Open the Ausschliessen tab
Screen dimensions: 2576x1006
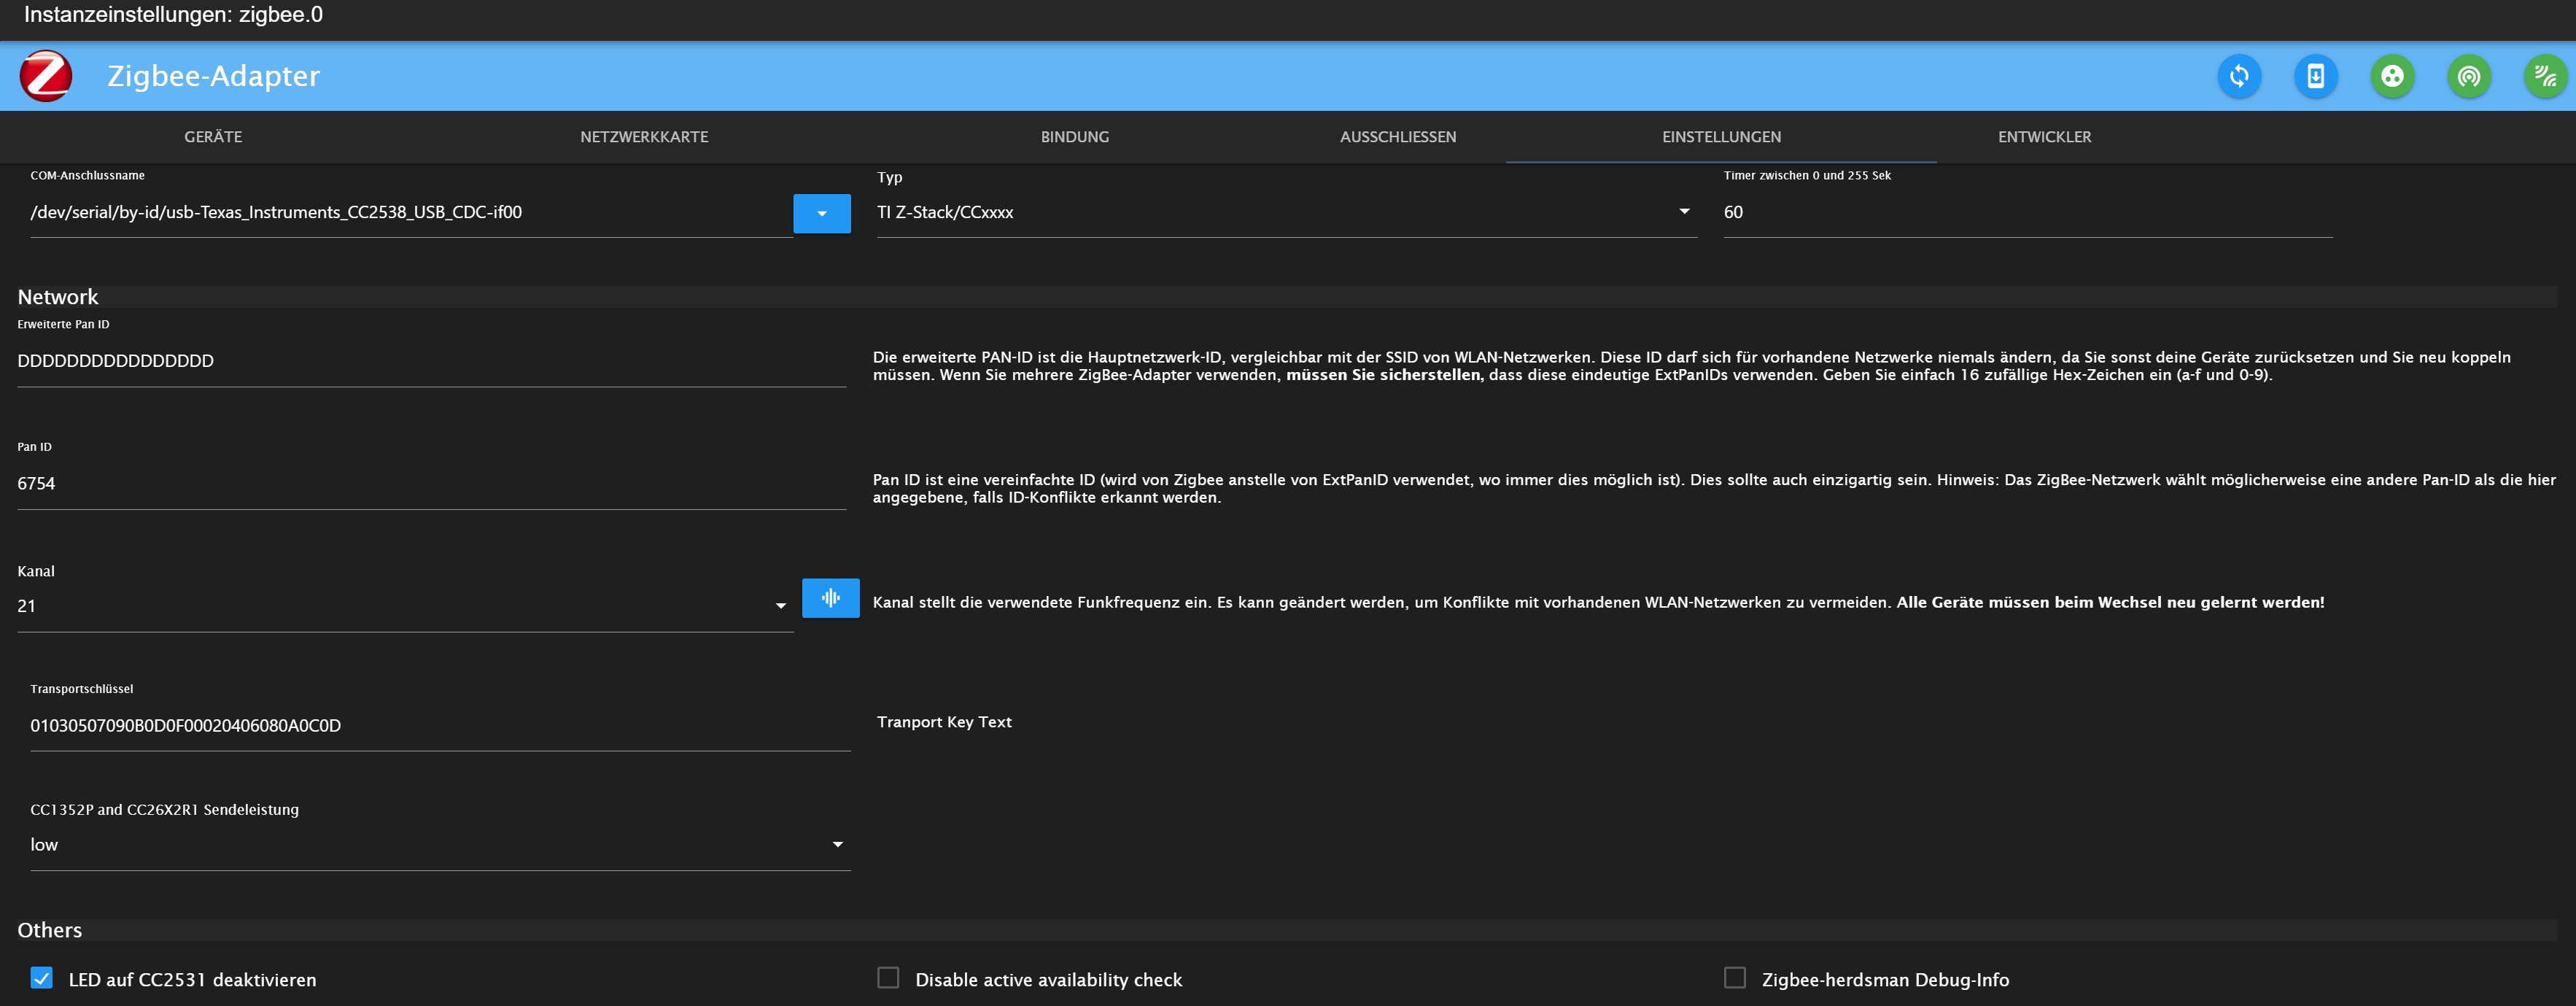[1397, 137]
